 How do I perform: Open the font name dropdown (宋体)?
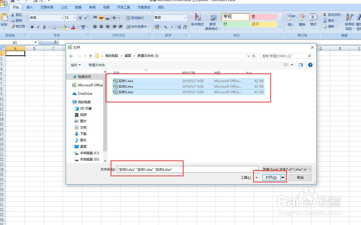coord(62,18)
